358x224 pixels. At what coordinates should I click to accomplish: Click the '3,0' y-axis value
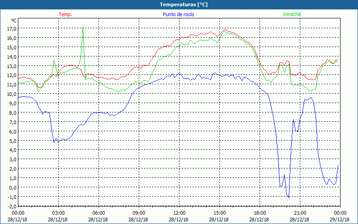(x=13, y=159)
